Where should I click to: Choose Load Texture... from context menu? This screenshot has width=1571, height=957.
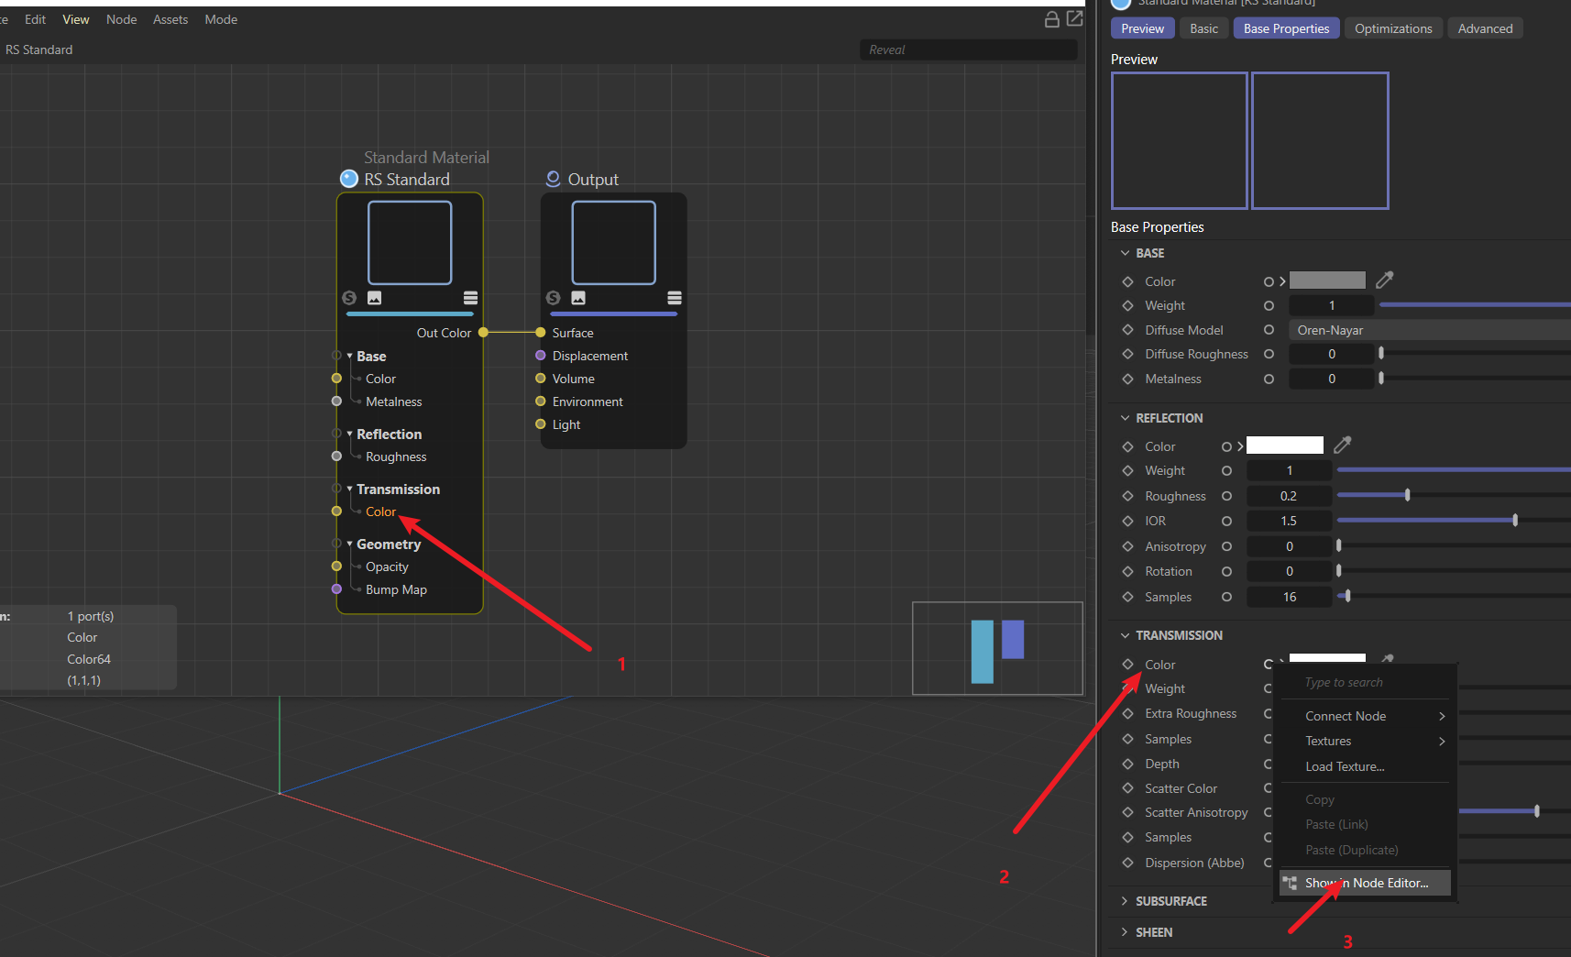pyautogui.click(x=1365, y=766)
